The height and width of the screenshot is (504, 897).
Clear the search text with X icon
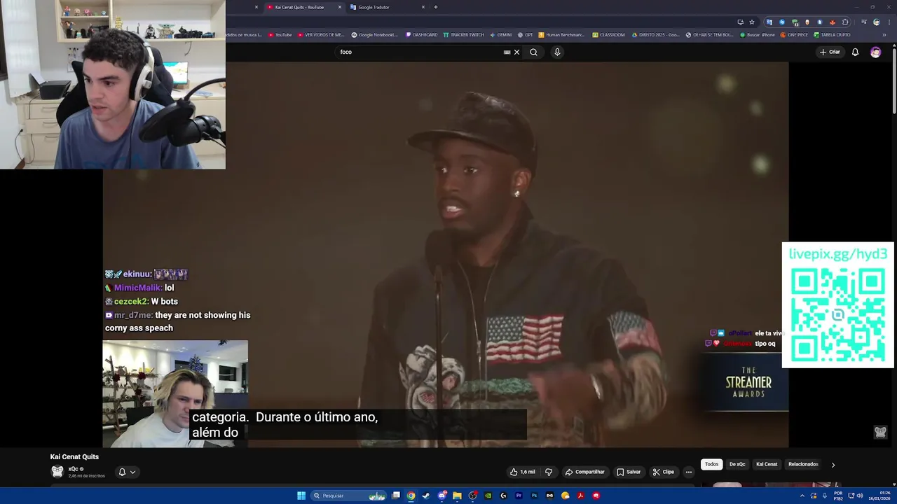click(x=517, y=52)
